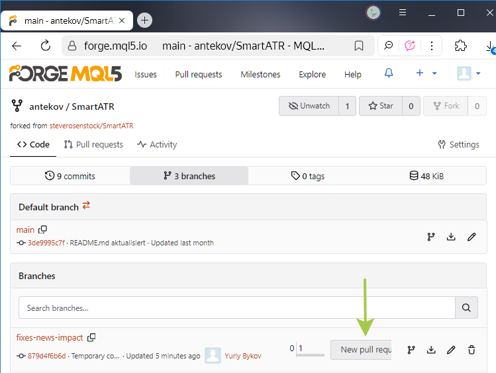
Task: Create a branch from fixes-news-impact
Action: pos(411,350)
